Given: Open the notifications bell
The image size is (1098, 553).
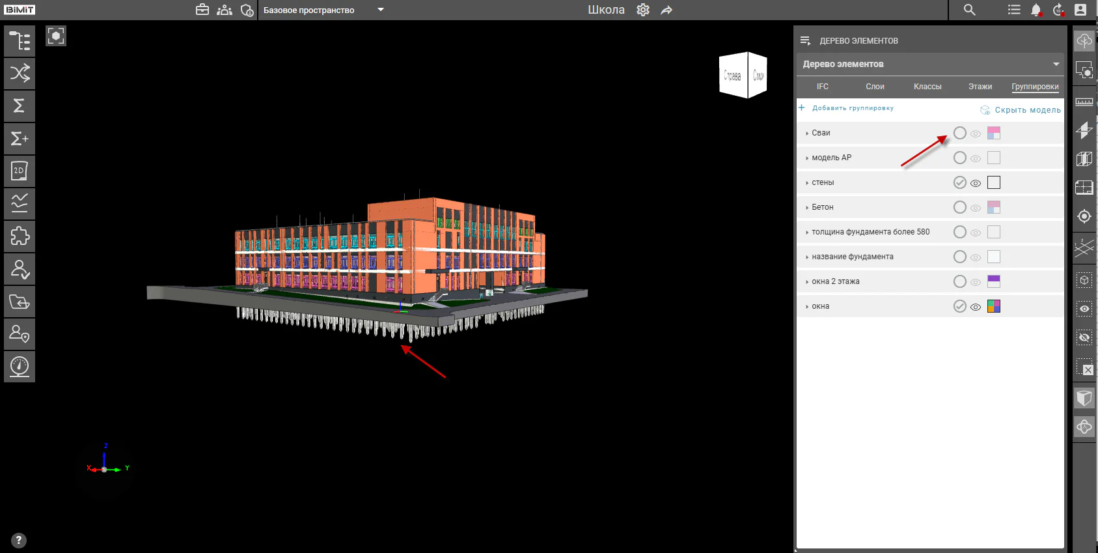Looking at the screenshot, I should point(1036,10).
